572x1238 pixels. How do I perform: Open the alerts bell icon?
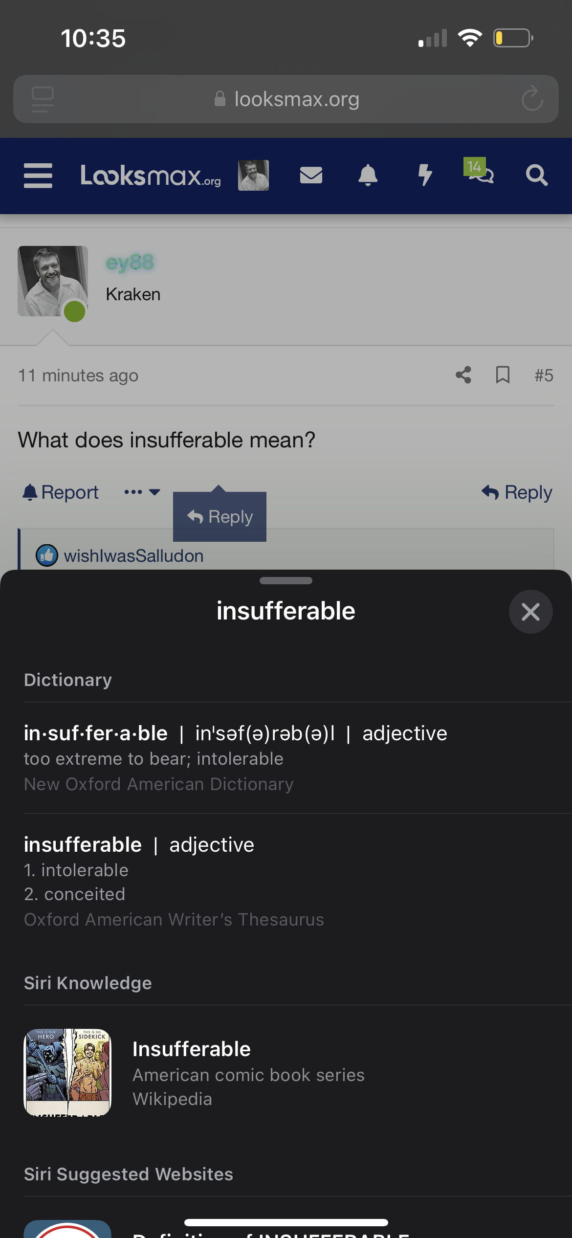(x=368, y=175)
